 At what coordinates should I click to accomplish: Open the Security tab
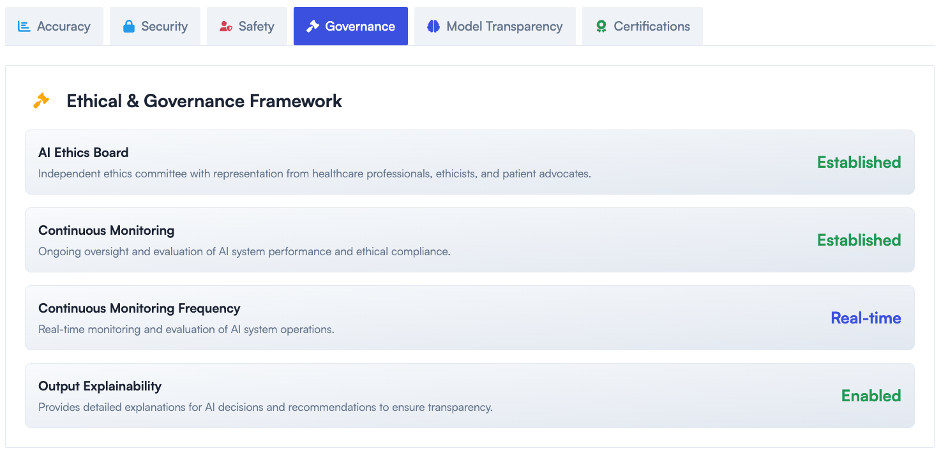pyautogui.click(x=164, y=27)
